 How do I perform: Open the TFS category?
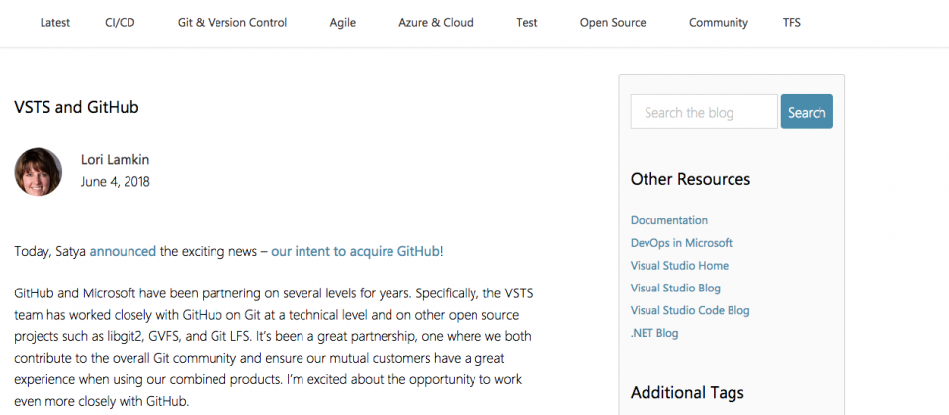pyautogui.click(x=792, y=23)
